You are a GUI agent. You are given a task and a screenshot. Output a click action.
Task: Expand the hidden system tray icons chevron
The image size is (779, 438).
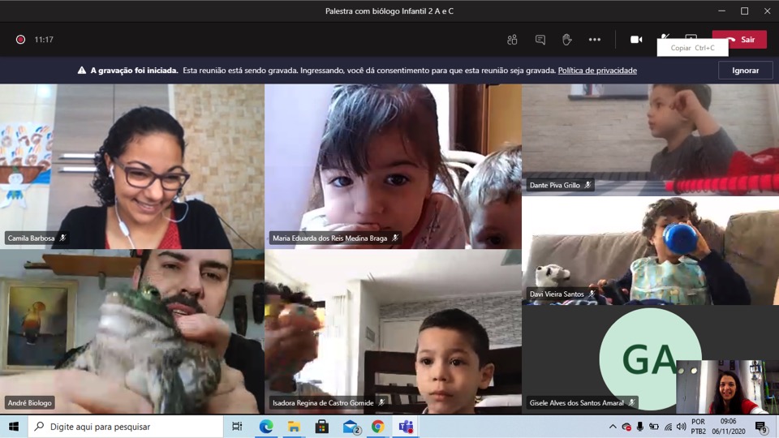click(x=612, y=427)
